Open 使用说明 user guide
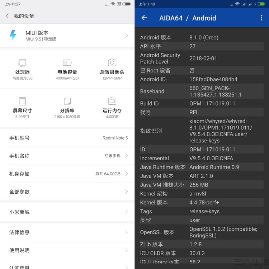This screenshot has width=269, height=269. coord(67,250)
